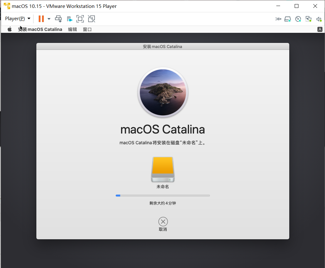Cancel the macOS Catalina installation
Screen dimensions: 325x268
[163, 221]
